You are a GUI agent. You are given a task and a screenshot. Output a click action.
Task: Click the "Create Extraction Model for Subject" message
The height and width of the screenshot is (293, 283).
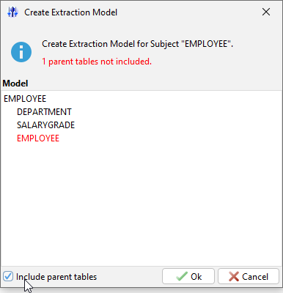pos(137,44)
